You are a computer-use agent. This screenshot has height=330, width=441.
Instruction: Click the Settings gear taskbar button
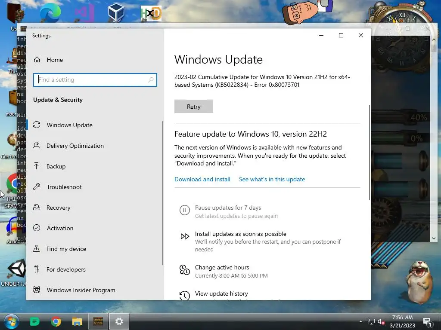(119, 321)
